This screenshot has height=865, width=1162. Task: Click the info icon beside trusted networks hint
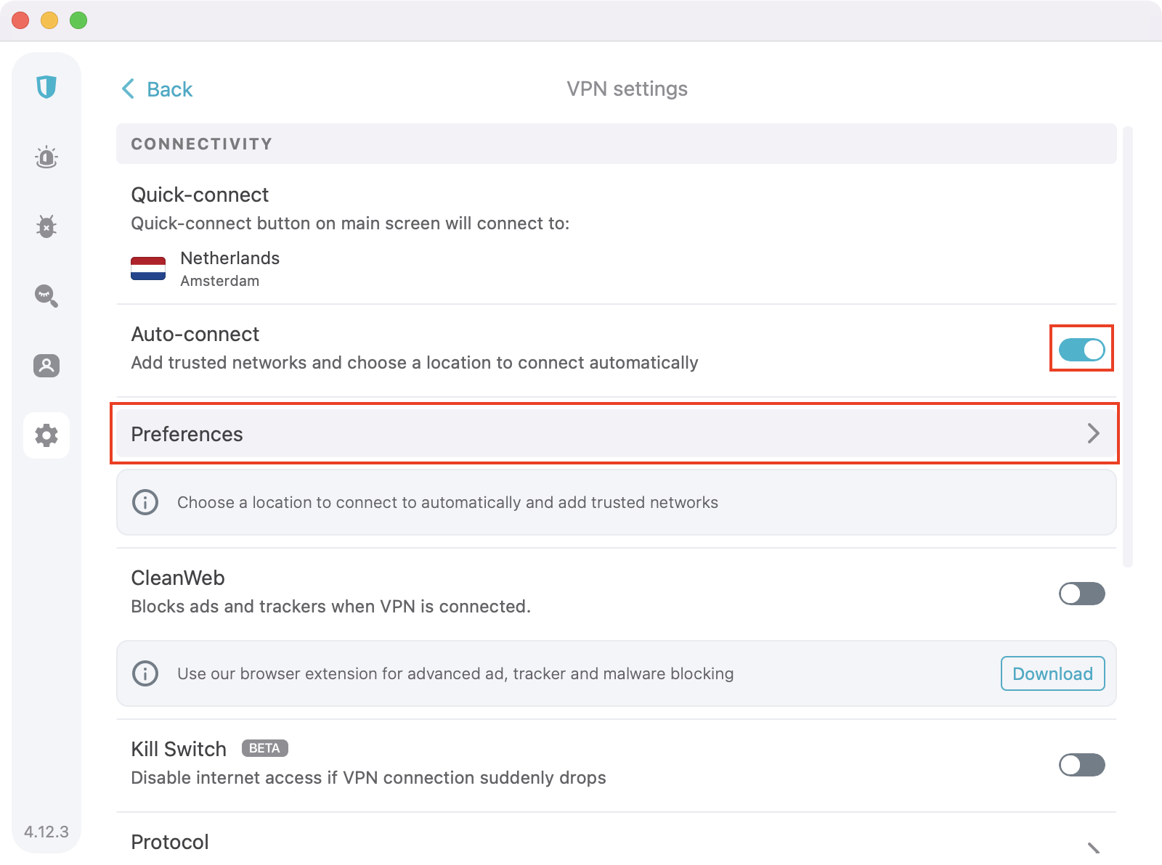pos(145,502)
